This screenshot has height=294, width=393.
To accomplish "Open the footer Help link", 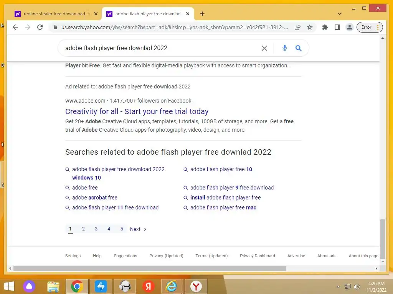I will pyautogui.click(x=97, y=256).
